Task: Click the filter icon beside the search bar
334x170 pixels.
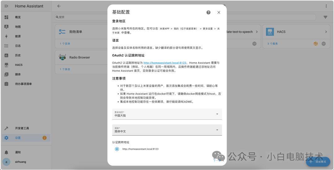Action: (x=325, y=17)
